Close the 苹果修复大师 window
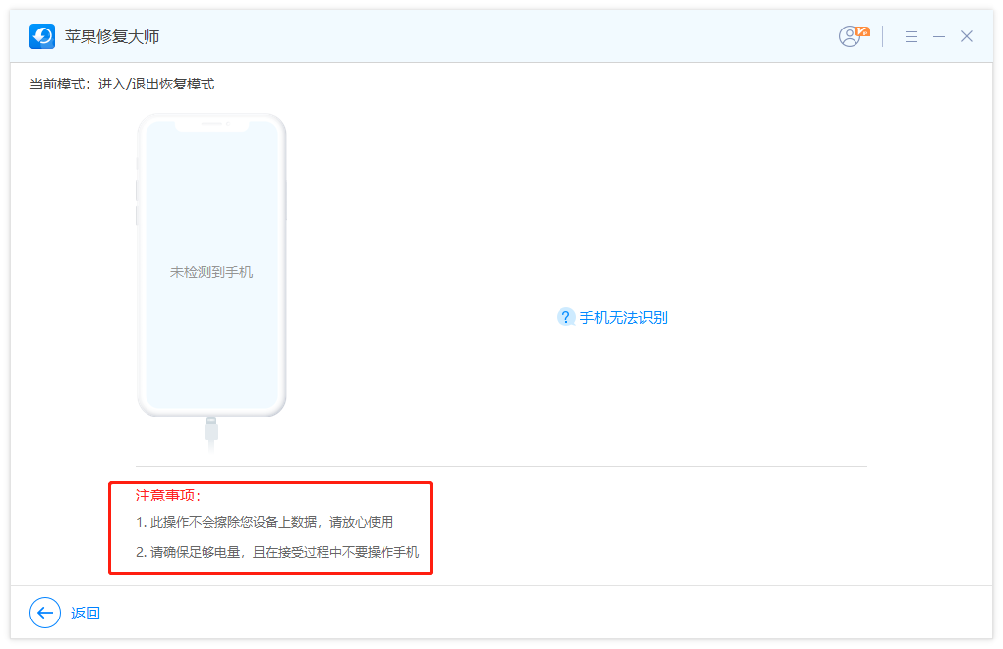 pyautogui.click(x=967, y=36)
